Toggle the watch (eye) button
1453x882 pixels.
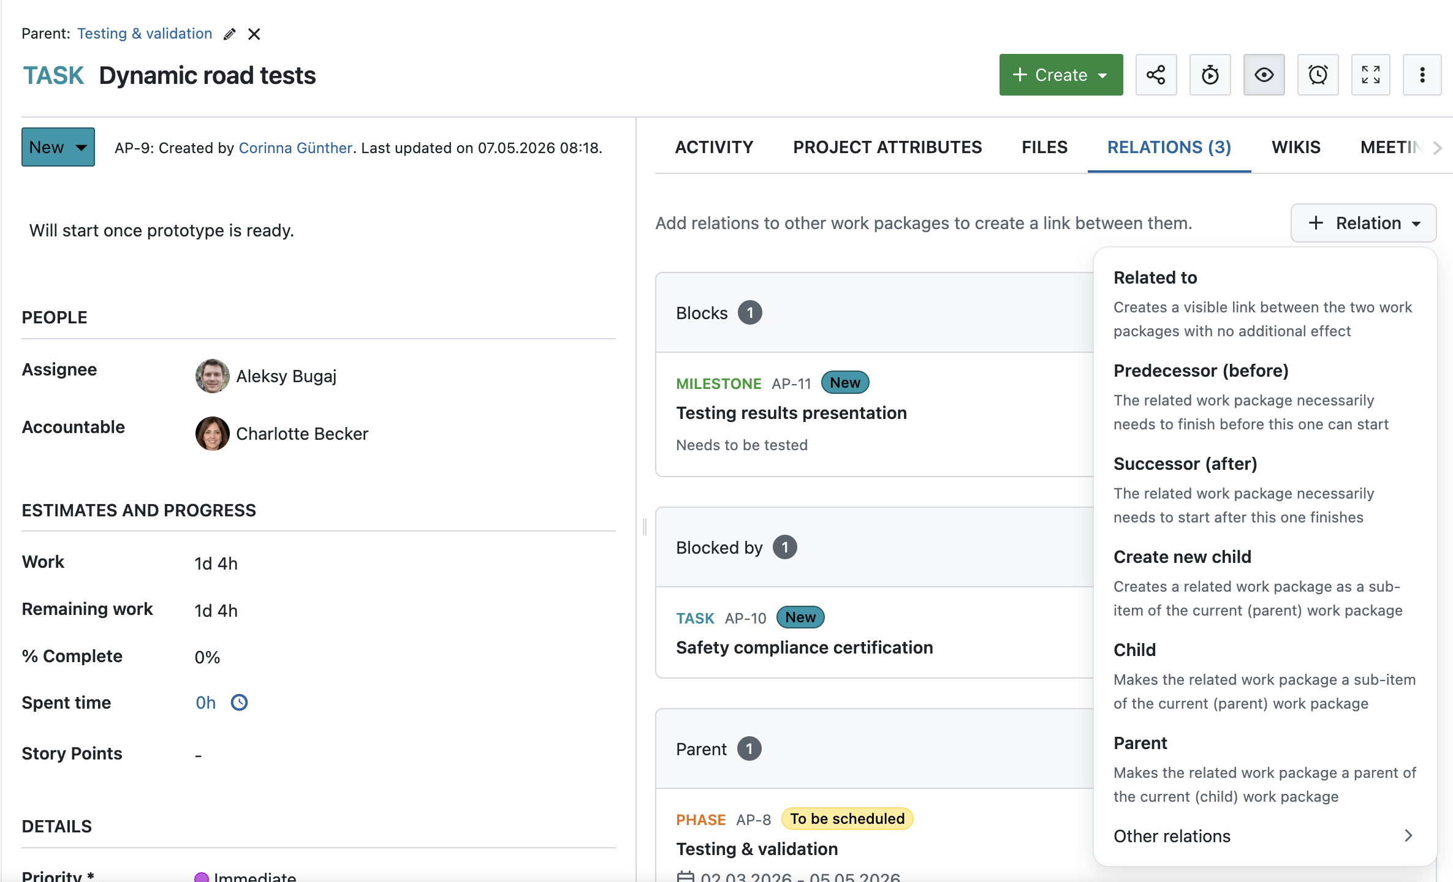[1264, 75]
